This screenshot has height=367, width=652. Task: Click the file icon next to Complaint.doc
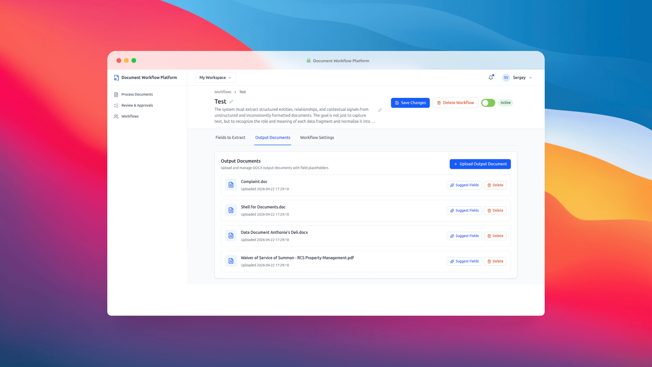click(231, 185)
